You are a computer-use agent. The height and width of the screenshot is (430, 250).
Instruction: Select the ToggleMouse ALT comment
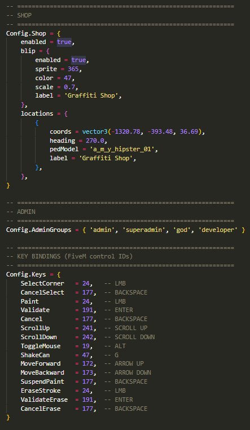(x=115, y=346)
